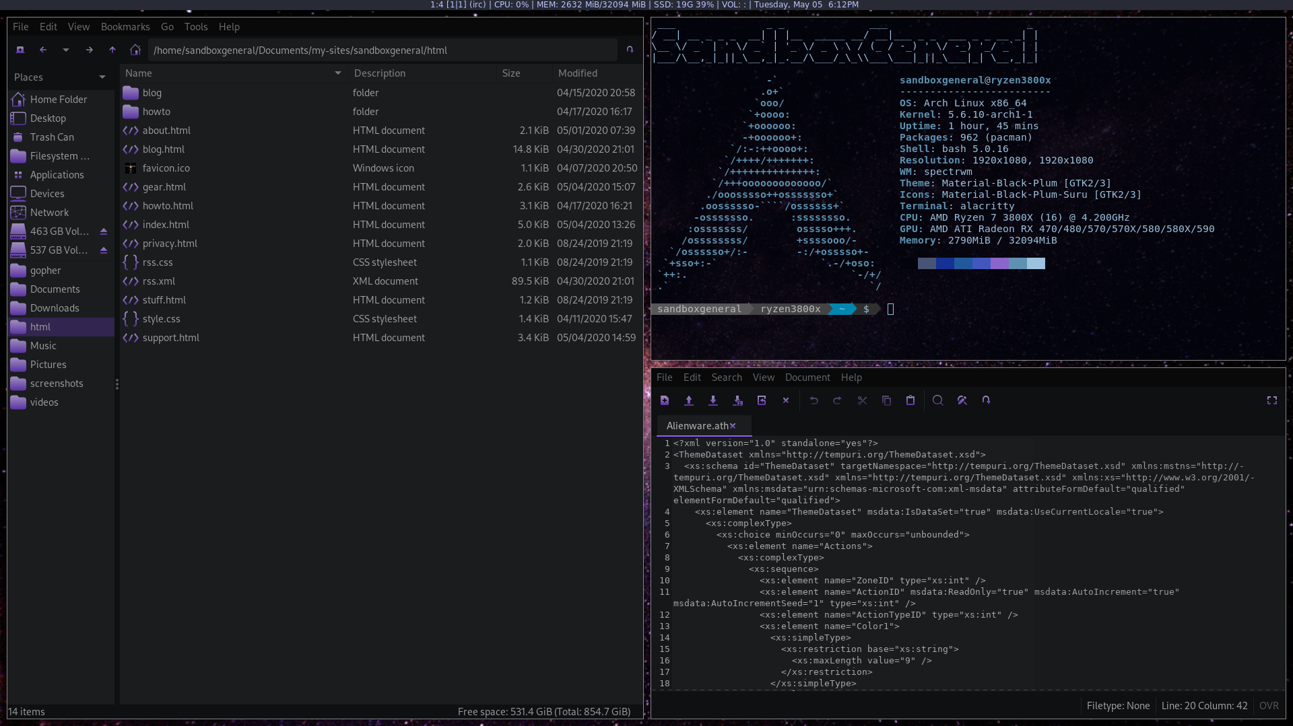Click Filetype: None in status bar
1293x726 pixels.
(x=1118, y=706)
